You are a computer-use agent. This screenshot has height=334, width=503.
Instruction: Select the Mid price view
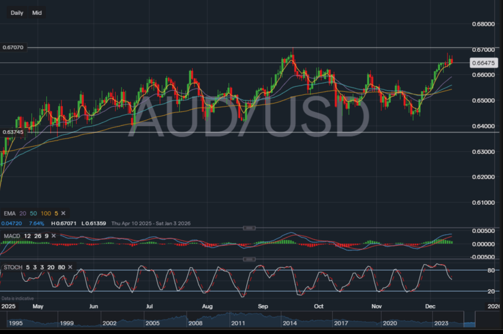36,13
